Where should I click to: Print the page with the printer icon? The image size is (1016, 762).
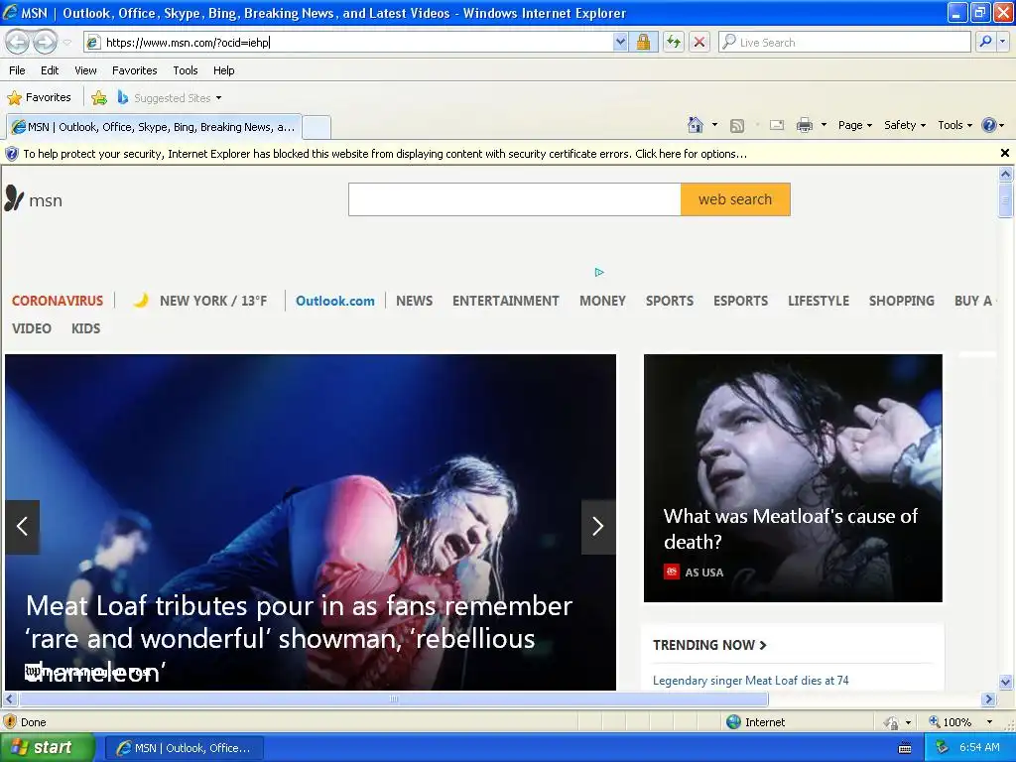coord(804,125)
